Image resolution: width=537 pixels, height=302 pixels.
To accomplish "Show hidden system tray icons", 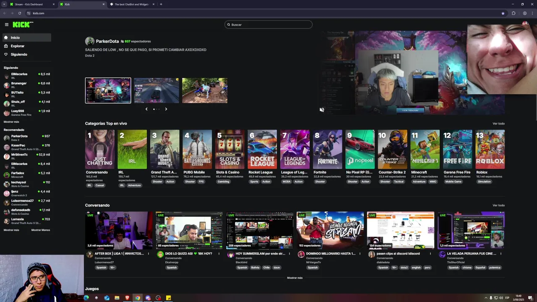I will click(486, 298).
